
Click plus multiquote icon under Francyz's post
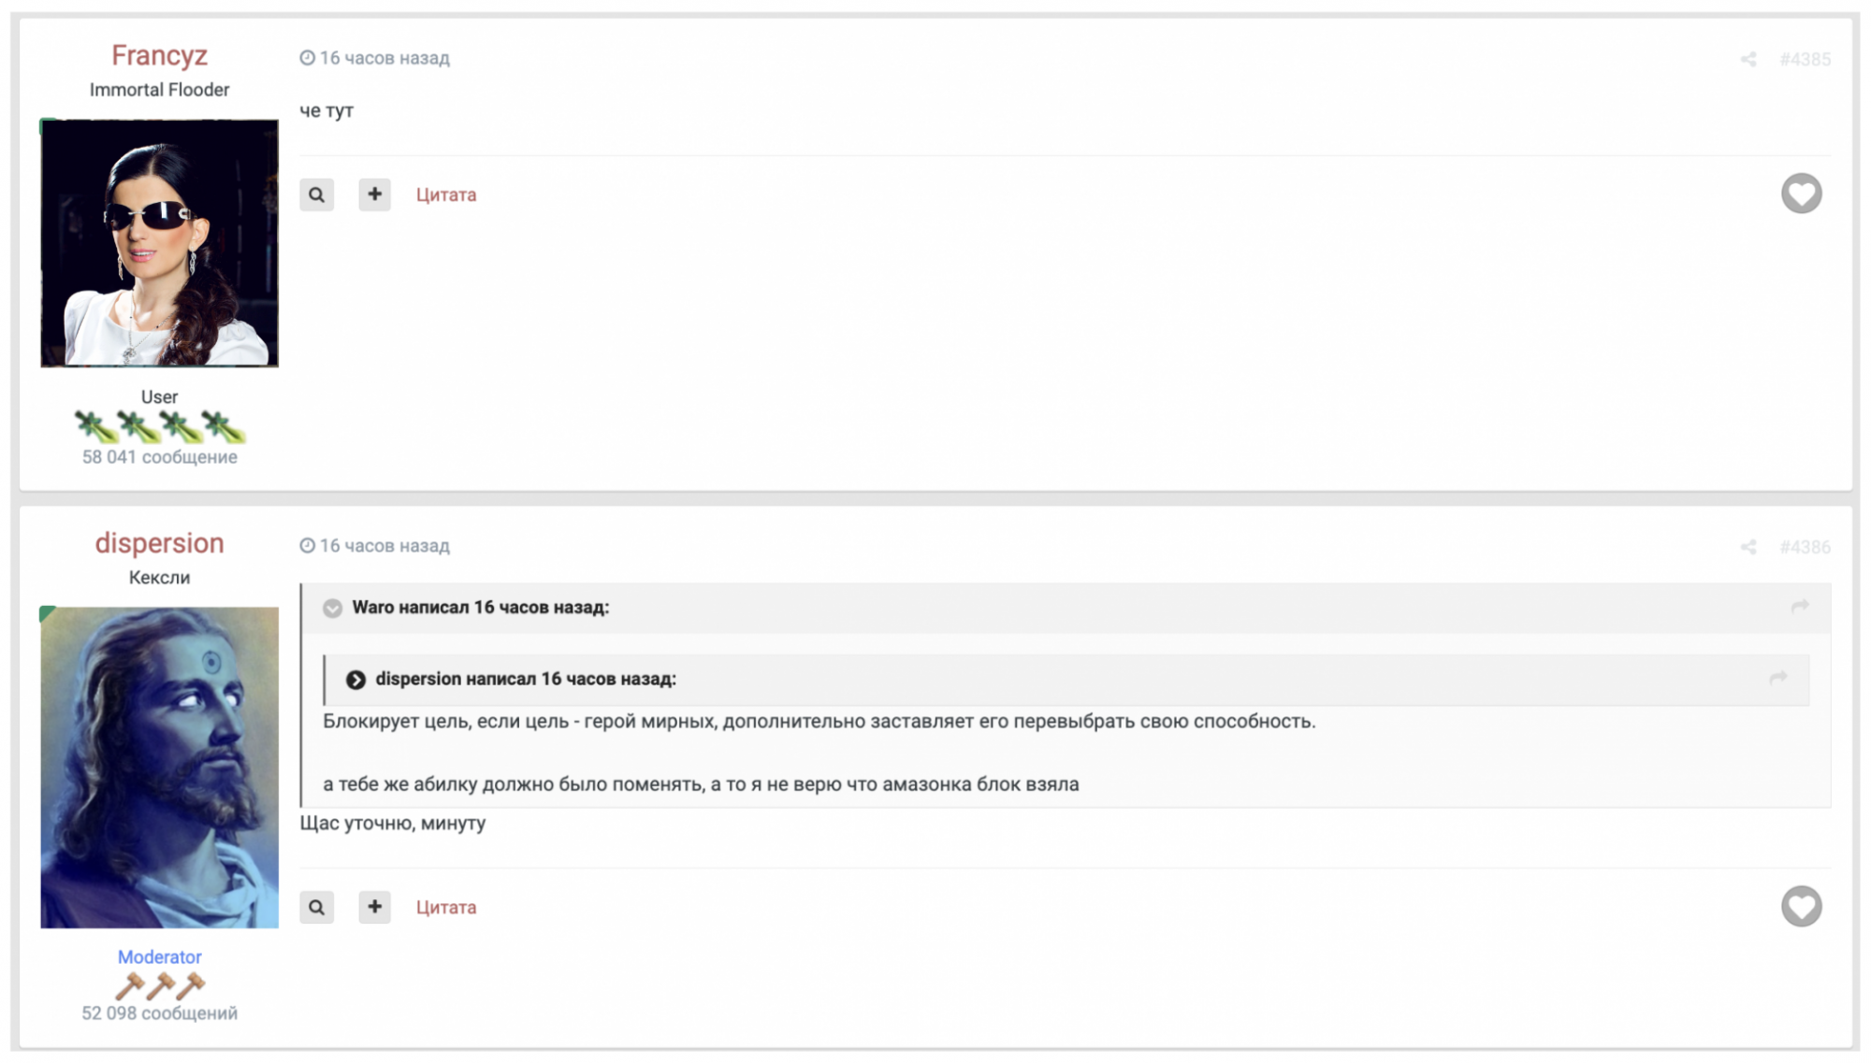[x=374, y=194]
